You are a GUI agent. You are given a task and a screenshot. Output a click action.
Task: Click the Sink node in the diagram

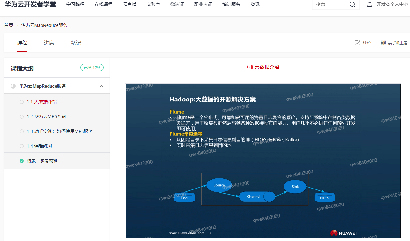click(295, 187)
